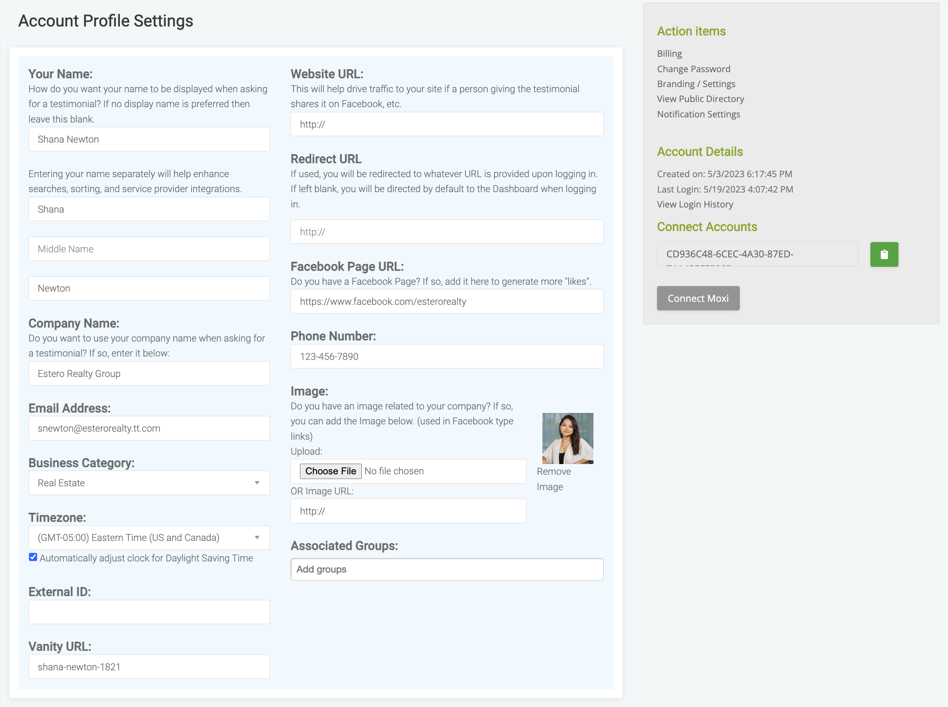Open the Billing action item
Viewport: 948px width, 707px height.
pyautogui.click(x=669, y=53)
